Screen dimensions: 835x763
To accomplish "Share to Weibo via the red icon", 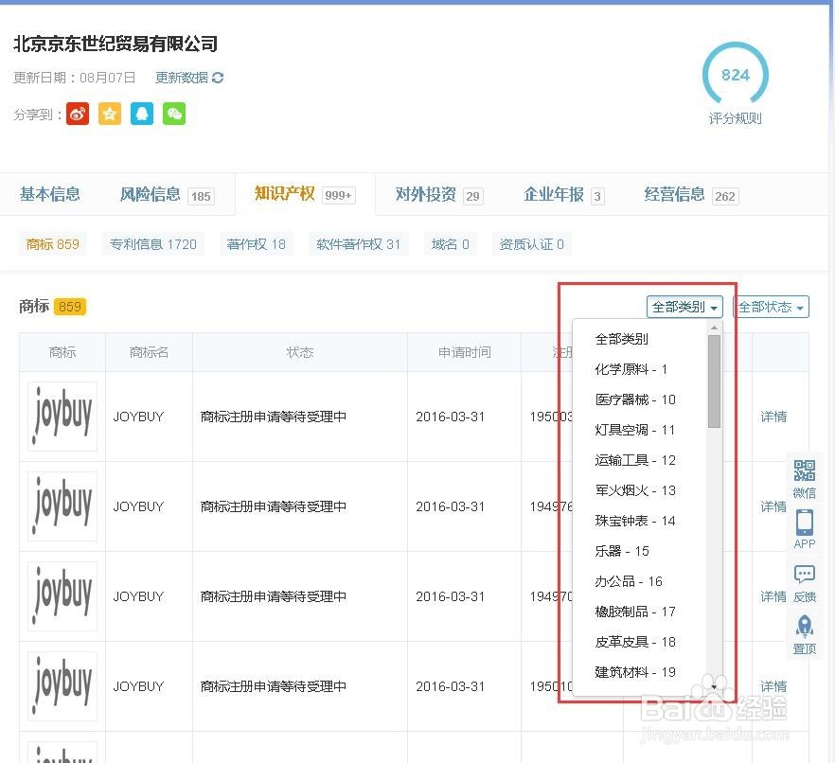I will coord(78,114).
